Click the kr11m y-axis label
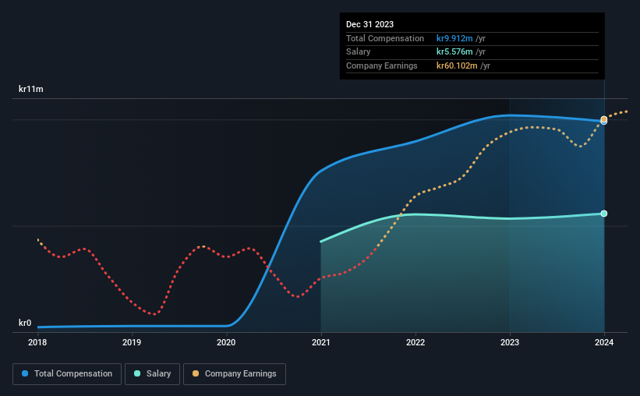Image resolution: width=640 pixels, height=396 pixels. pyautogui.click(x=31, y=89)
